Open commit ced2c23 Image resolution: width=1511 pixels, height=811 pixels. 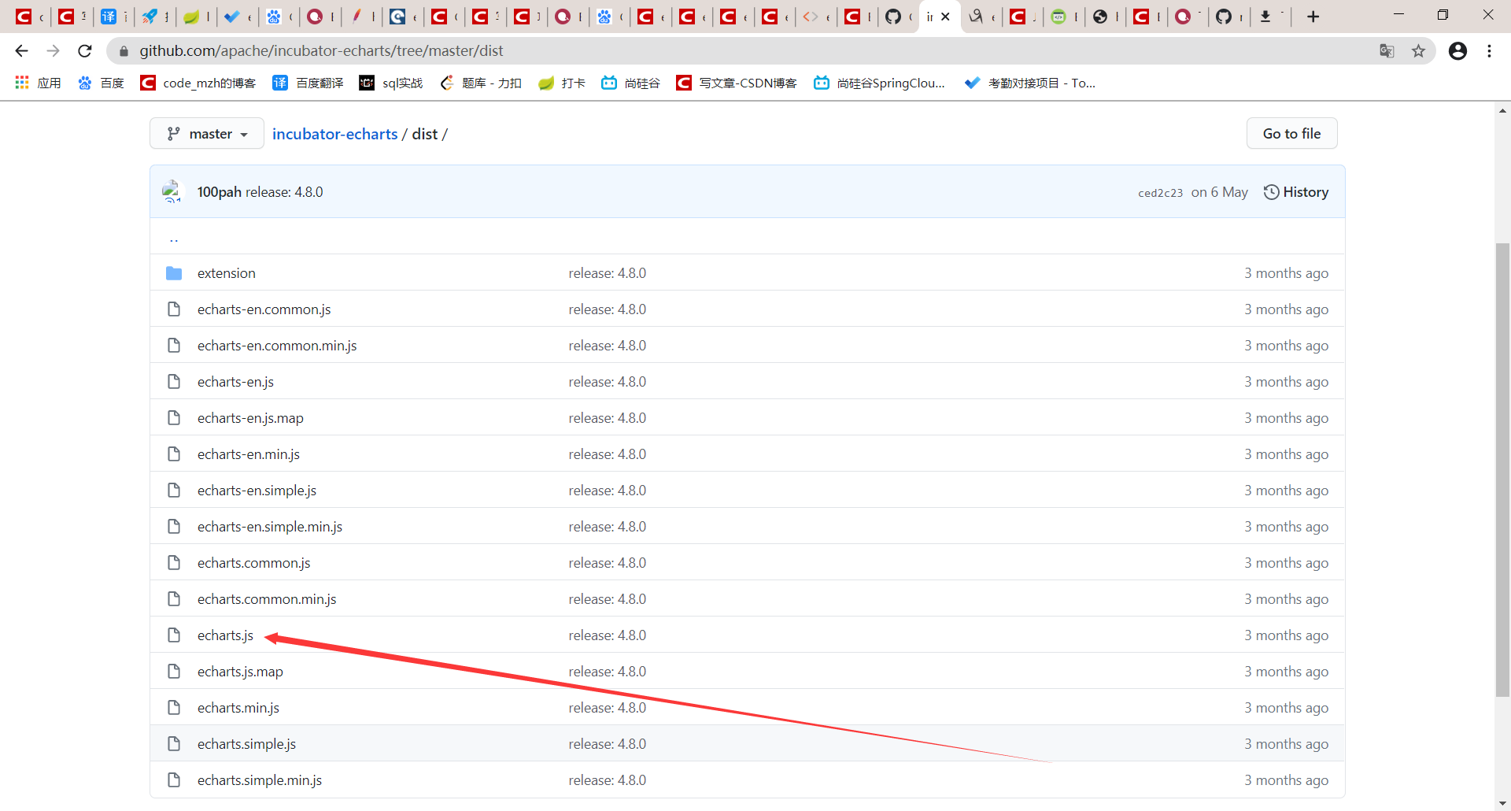(x=1160, y=192)
